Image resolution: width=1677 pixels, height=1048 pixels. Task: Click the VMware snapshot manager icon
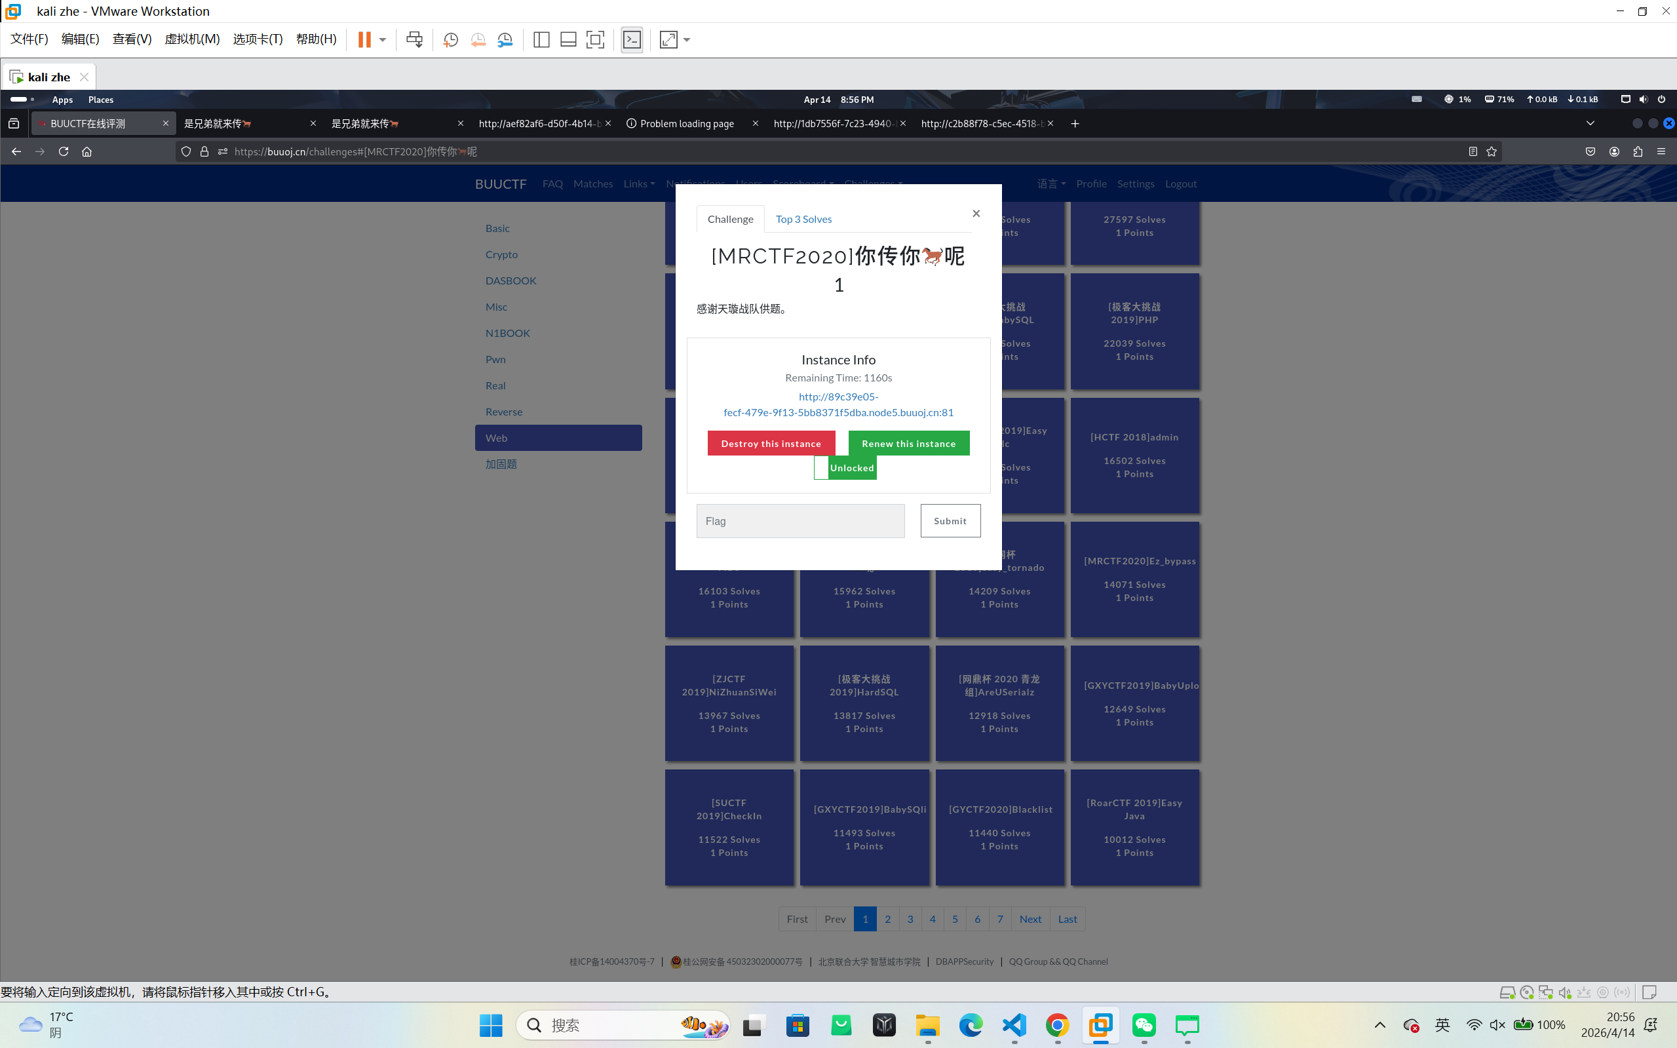505,39
